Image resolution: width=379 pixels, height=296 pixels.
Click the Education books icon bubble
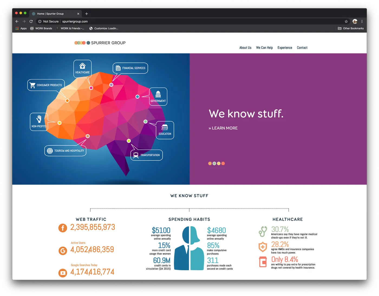click(165, 130)
